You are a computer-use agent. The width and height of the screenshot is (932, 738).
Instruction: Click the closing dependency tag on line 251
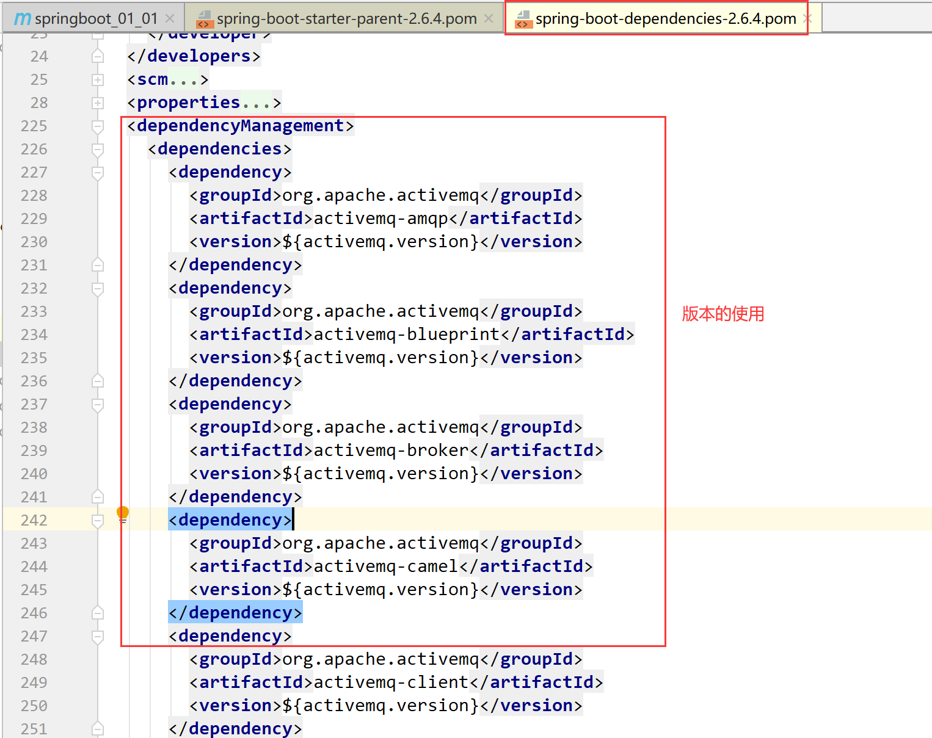tap(235, 729)
